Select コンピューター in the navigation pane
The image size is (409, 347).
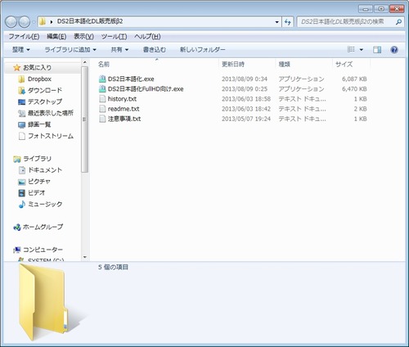pyautogui.click(x=43, y=250)
